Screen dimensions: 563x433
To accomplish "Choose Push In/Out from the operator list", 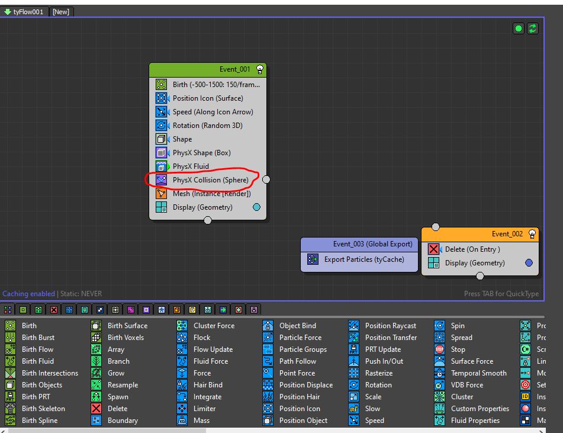I will 384,361.
